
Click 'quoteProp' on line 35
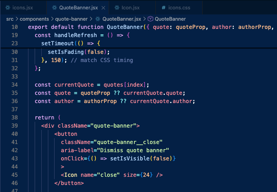pos(95,93)
